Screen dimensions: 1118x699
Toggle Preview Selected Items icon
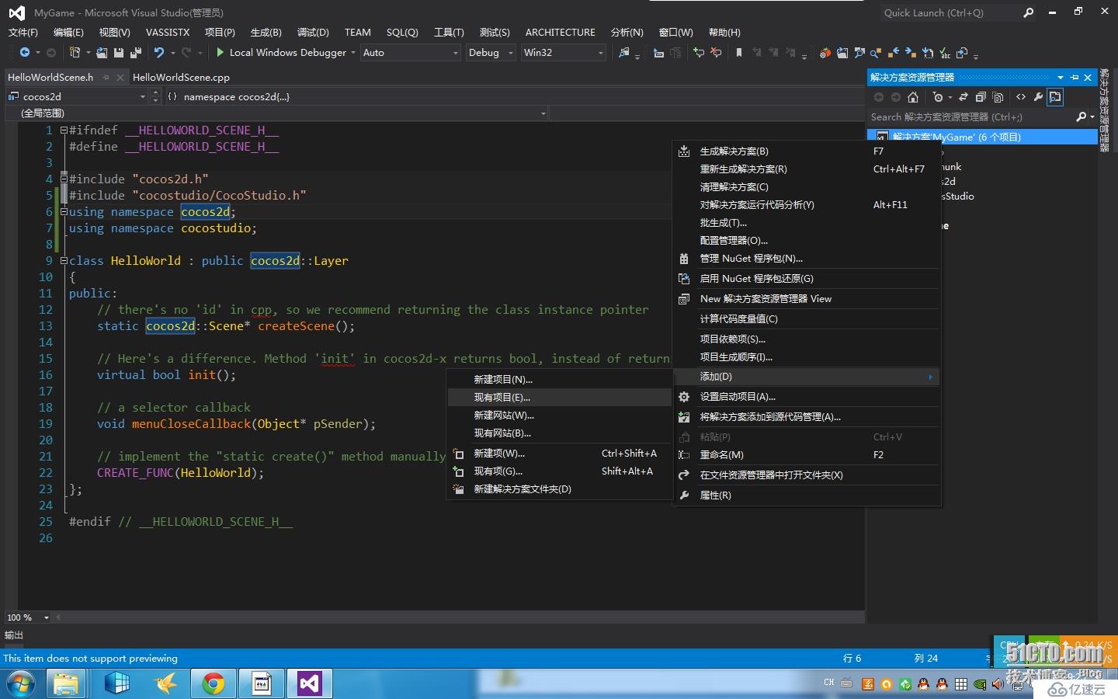(1055, 97)
